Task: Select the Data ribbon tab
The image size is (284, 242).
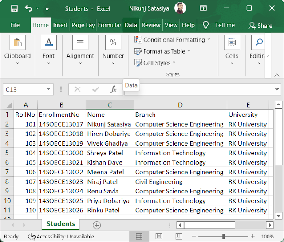Action: [131, 25]
